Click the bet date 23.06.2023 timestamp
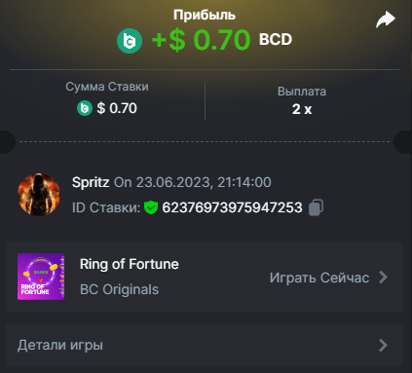 193,182
